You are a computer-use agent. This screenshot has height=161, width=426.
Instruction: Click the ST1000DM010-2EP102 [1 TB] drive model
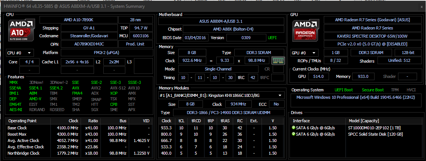374,127
